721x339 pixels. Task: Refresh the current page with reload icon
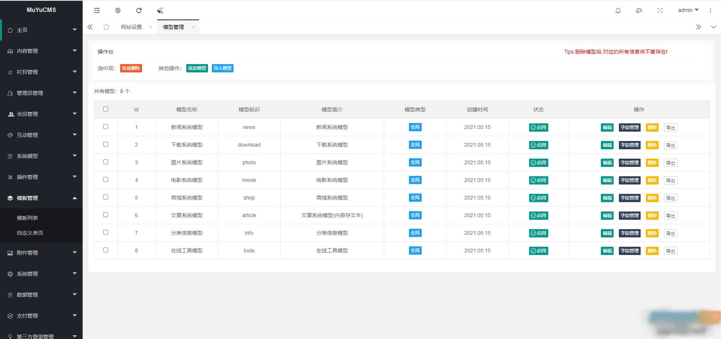pos(139,10)
